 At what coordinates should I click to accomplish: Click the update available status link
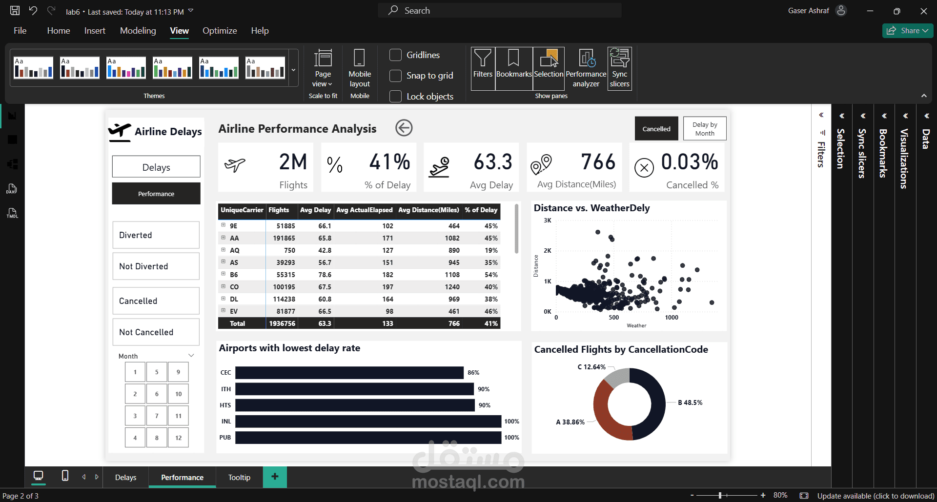(x=876, y=496)
